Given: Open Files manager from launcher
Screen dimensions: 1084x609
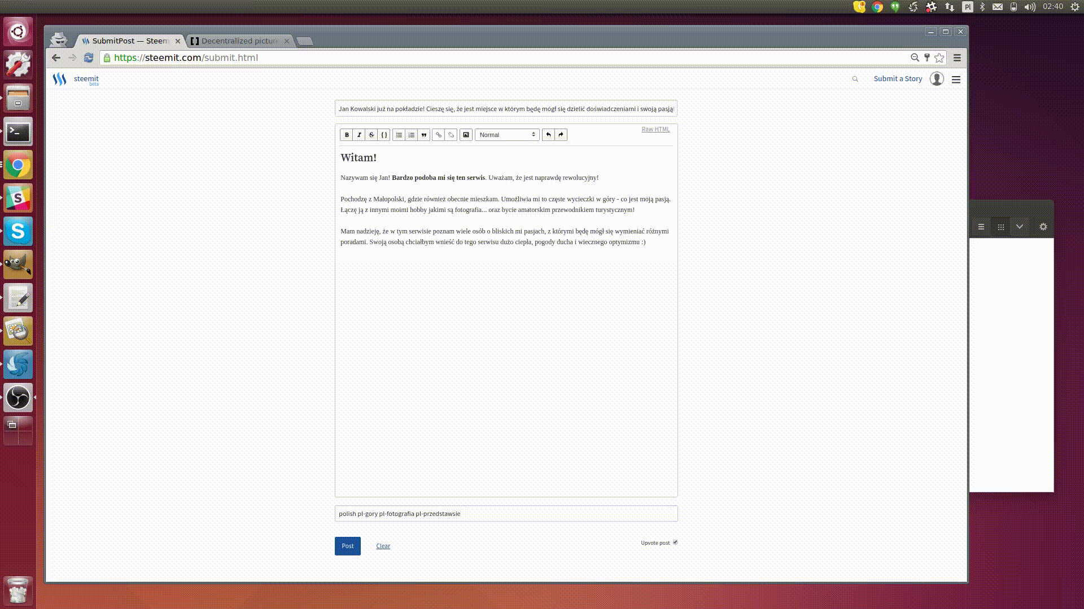Looking at the screenshot, I should coord(18,99).
